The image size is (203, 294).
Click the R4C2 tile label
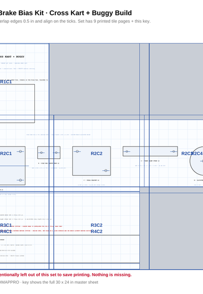96,231
